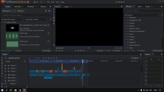The width and height of the screenshot is (164, 92).
Task: Select the hand tool in the Viewer
Action: pos(54,12)
